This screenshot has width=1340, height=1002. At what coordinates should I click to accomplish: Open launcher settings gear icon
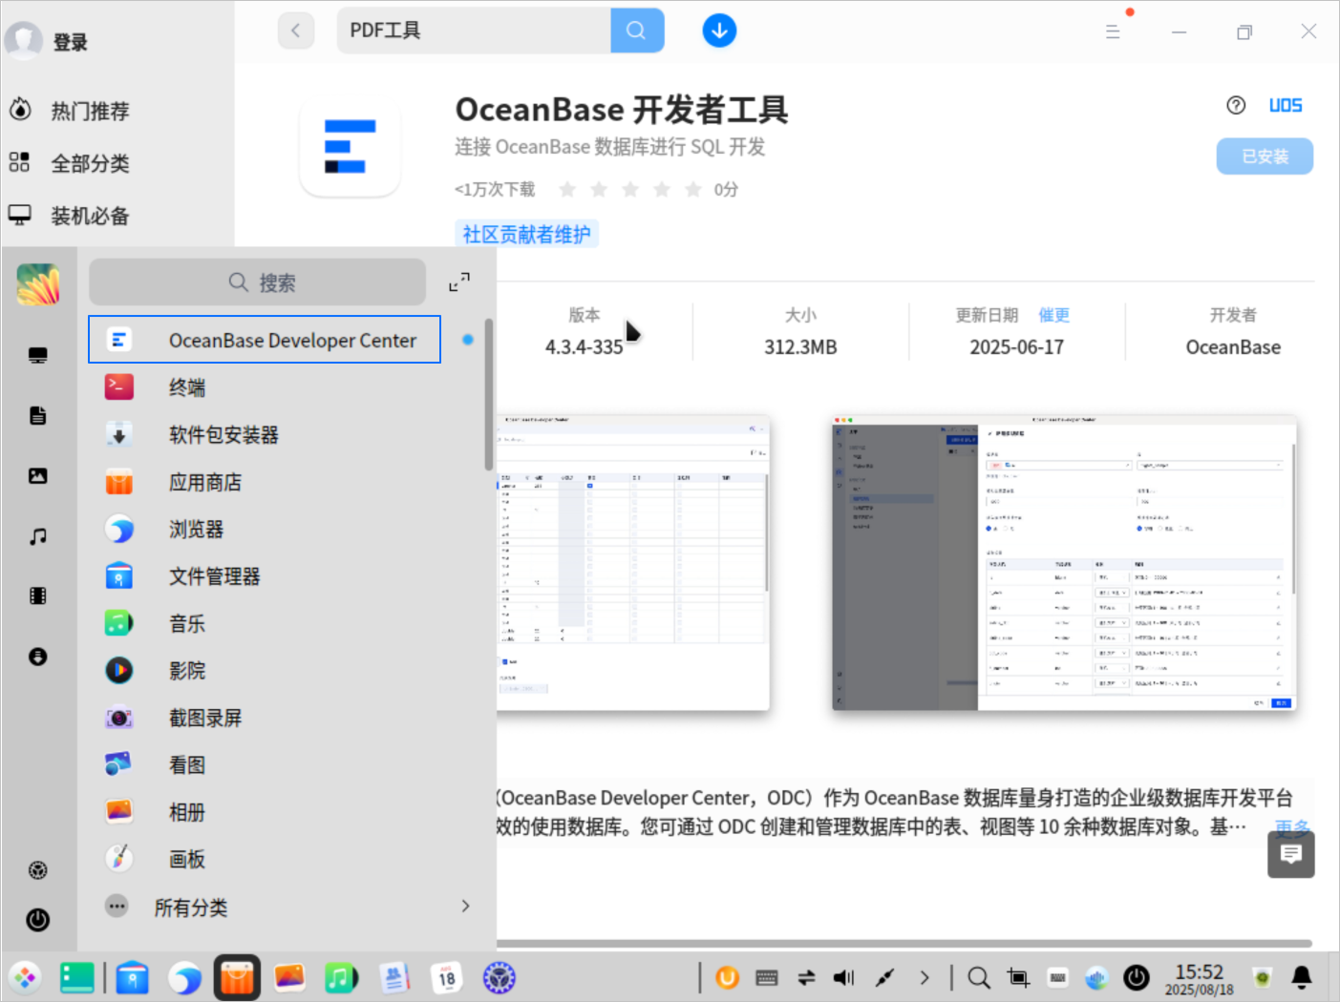click(x=38, y=870)
